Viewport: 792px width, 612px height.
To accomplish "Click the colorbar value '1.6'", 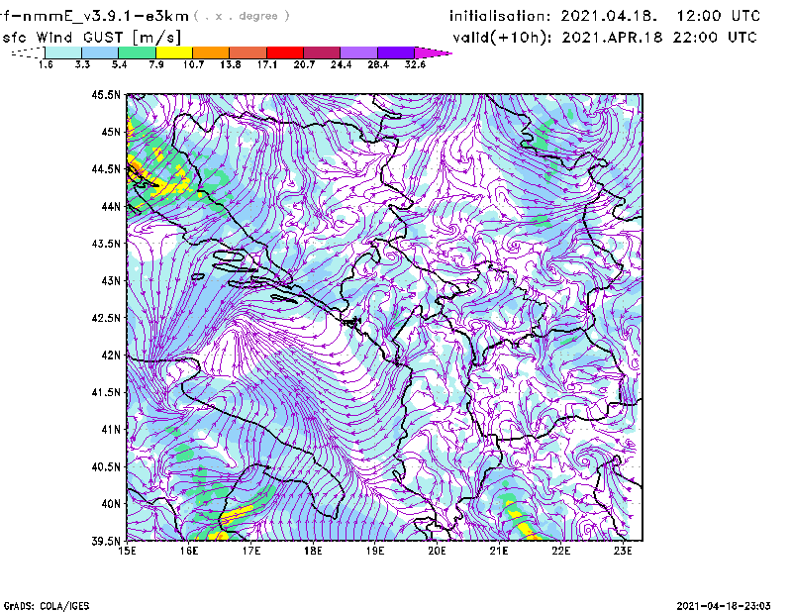I will pos(46,64).
